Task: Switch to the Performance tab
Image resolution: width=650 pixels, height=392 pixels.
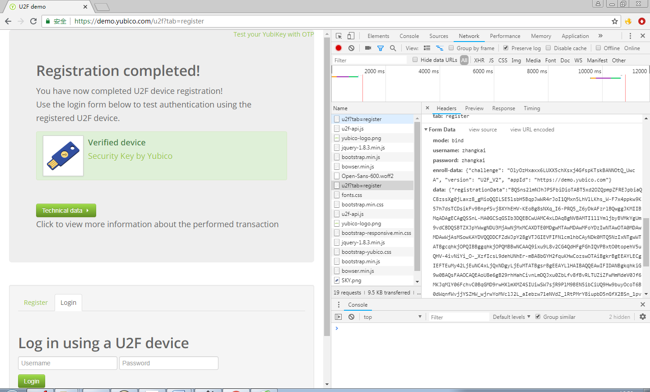Action: point(505,36)
